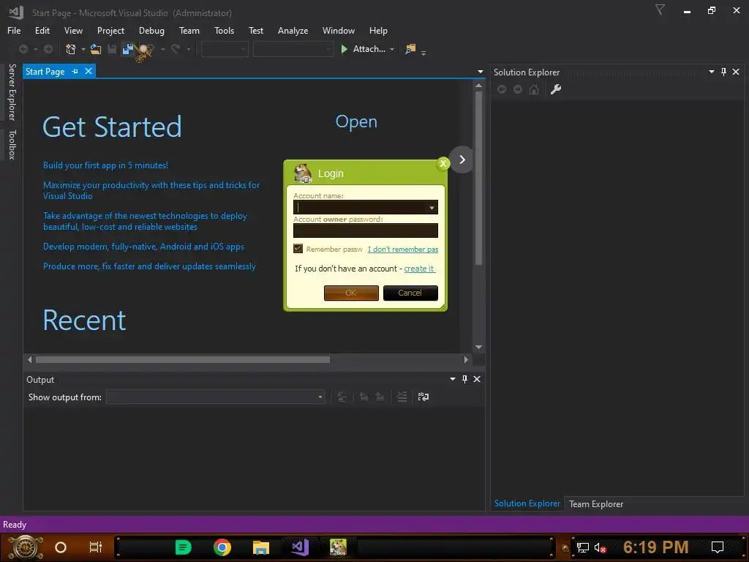Screen dimensions: 749x562
Task: Click OK in the Login dialog
Action: pyautogui.click(x=351, y=293)
